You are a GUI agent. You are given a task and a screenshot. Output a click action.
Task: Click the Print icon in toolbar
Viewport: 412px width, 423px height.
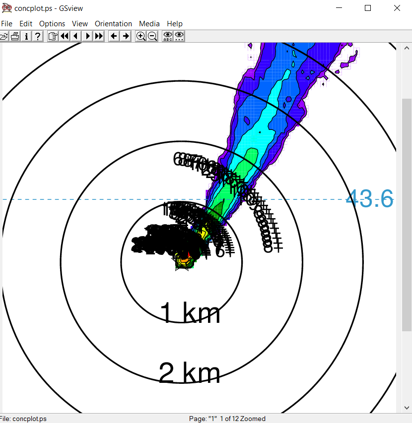click(15, 36)
